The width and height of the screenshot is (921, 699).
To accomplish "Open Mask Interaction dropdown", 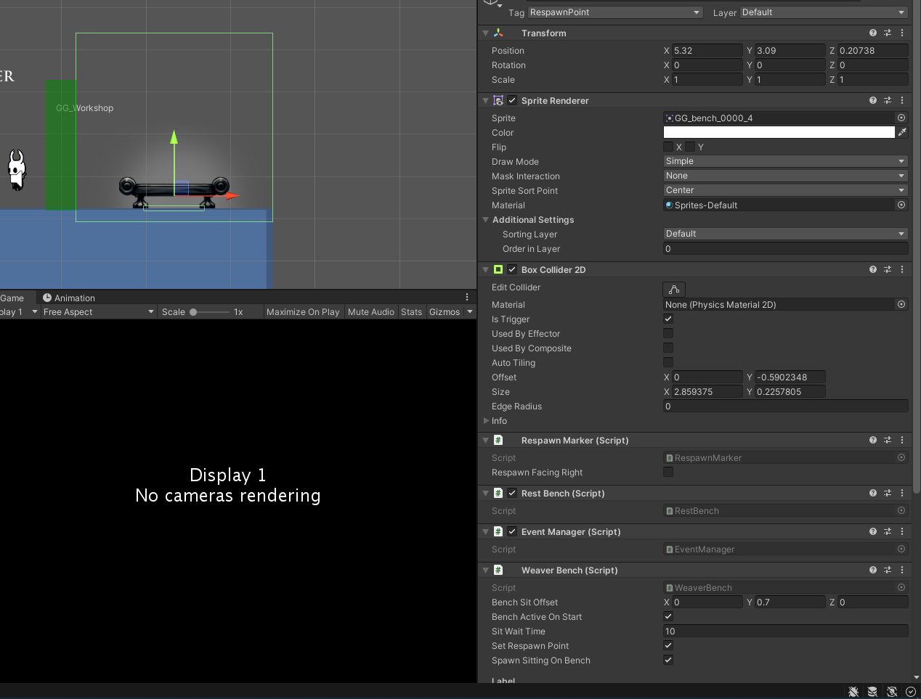I will (x=786, y=176).
